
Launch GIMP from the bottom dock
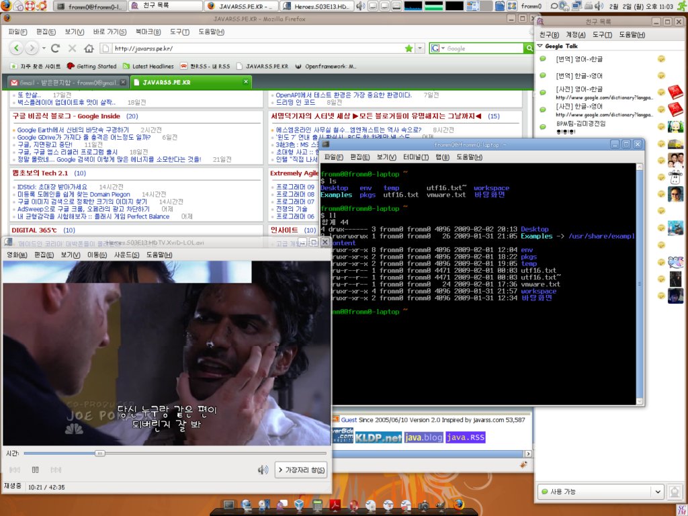[x=441, y=505]
